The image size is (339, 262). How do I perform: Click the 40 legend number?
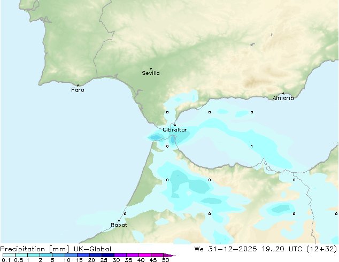point(141,260)
